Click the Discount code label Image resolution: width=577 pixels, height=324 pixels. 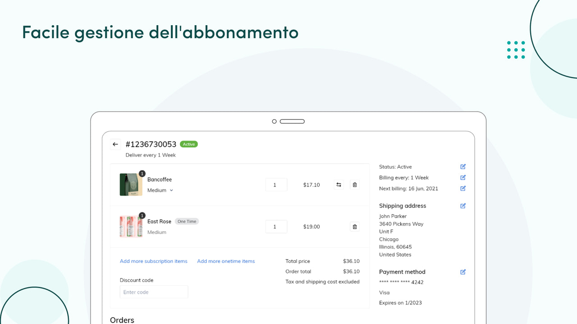(137, 280)
